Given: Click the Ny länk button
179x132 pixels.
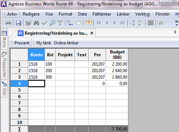Looking at the screenshot, I should 44,43.
